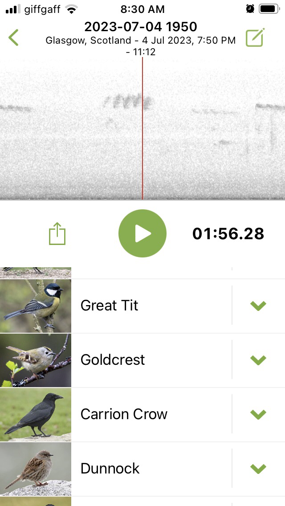Open the Dunnock photo thumbnail
285x506 pixels.
(36, 469)
